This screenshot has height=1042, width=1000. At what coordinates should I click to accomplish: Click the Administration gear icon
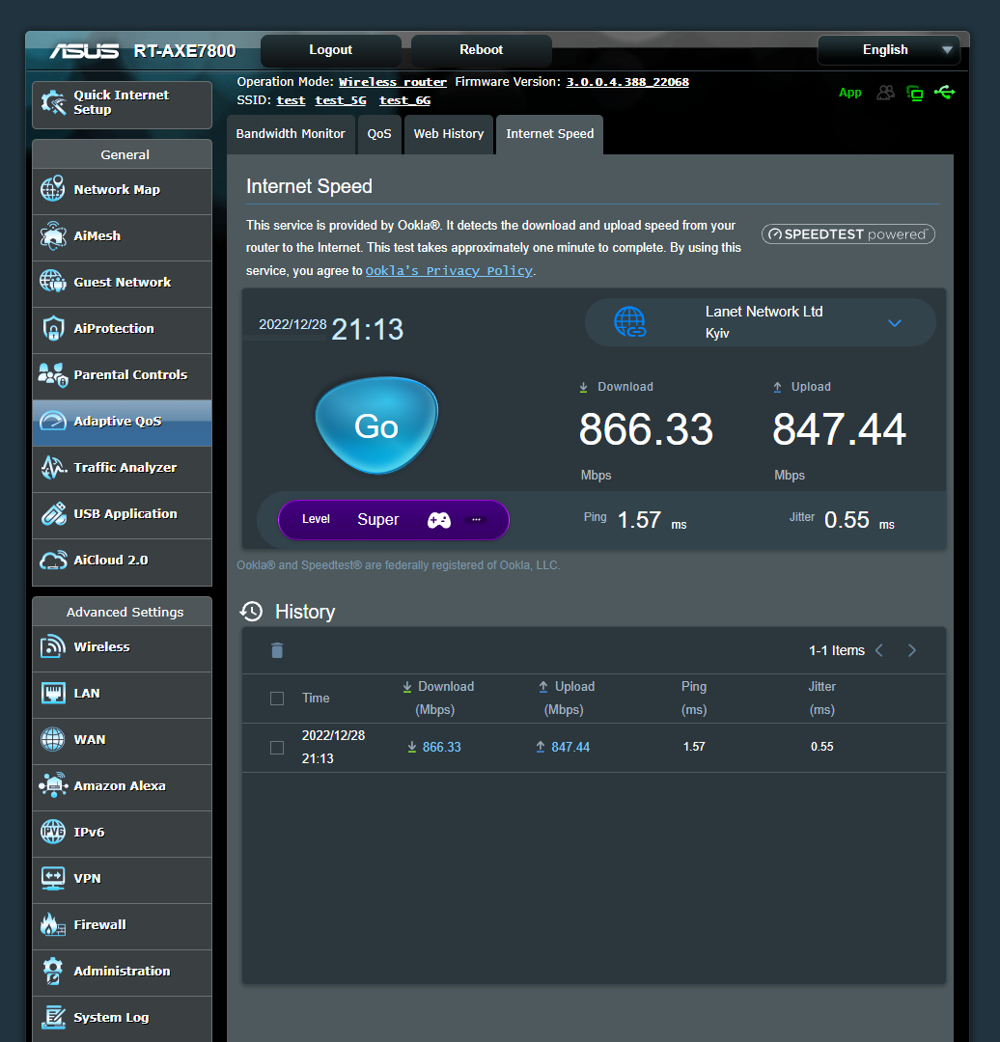coord(52,971)
